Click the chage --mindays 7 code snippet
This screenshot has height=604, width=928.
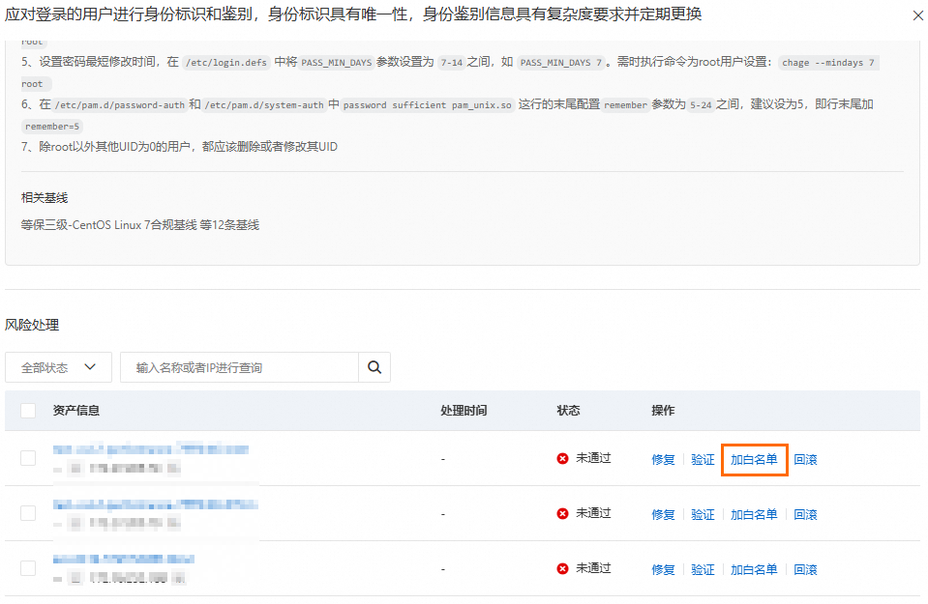click(828, 63)
